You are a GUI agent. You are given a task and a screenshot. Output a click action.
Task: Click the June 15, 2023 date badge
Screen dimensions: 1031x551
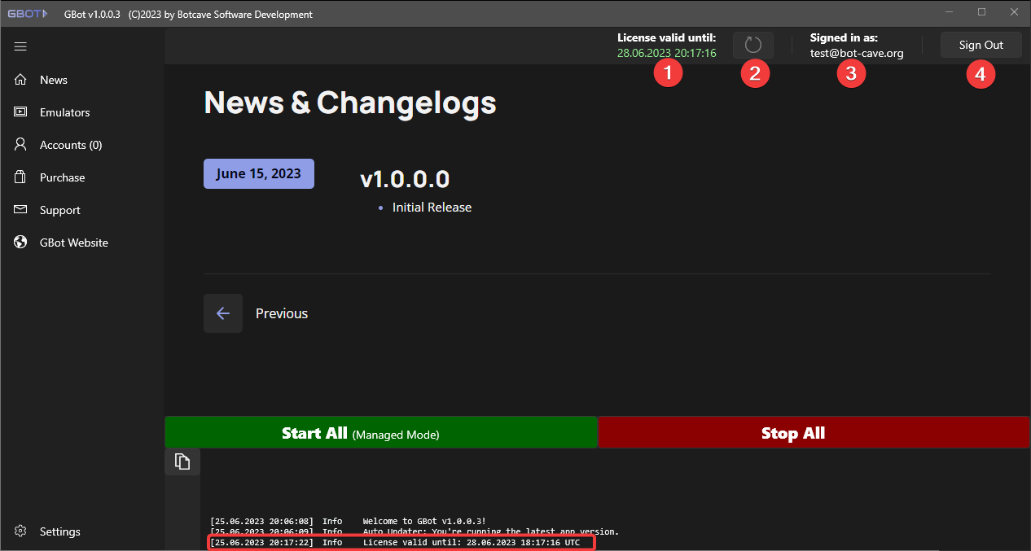258,173
